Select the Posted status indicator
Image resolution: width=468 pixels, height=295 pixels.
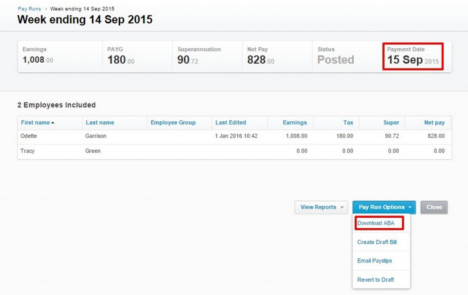(335, 59)
